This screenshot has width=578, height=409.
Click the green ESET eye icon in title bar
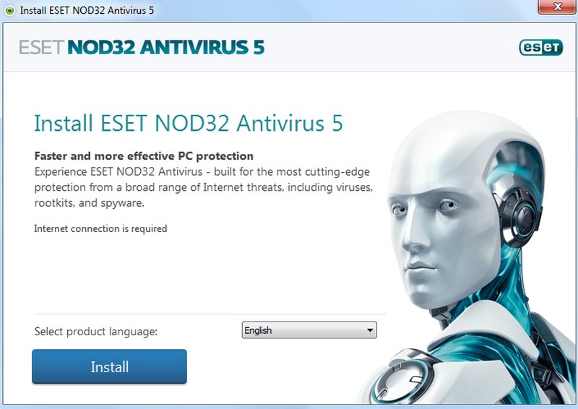point(9,10)
